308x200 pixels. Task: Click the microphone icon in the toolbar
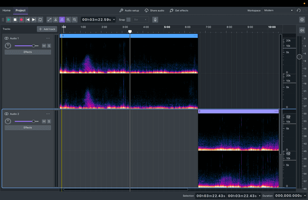155,19
